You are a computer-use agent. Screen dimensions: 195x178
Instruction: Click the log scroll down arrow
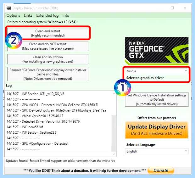(x=114, y=154)
